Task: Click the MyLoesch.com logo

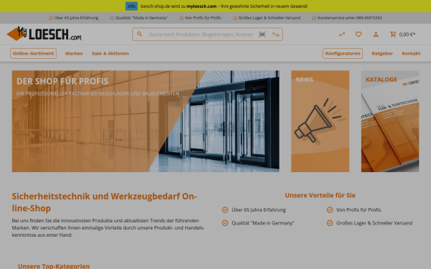Action: [x=44, y=34]
